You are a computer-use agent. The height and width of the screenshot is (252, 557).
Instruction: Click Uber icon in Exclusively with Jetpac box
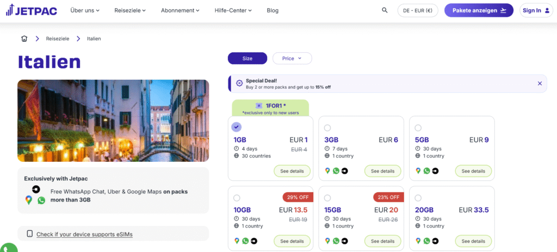pyautogui.click(x=36, y=189)
